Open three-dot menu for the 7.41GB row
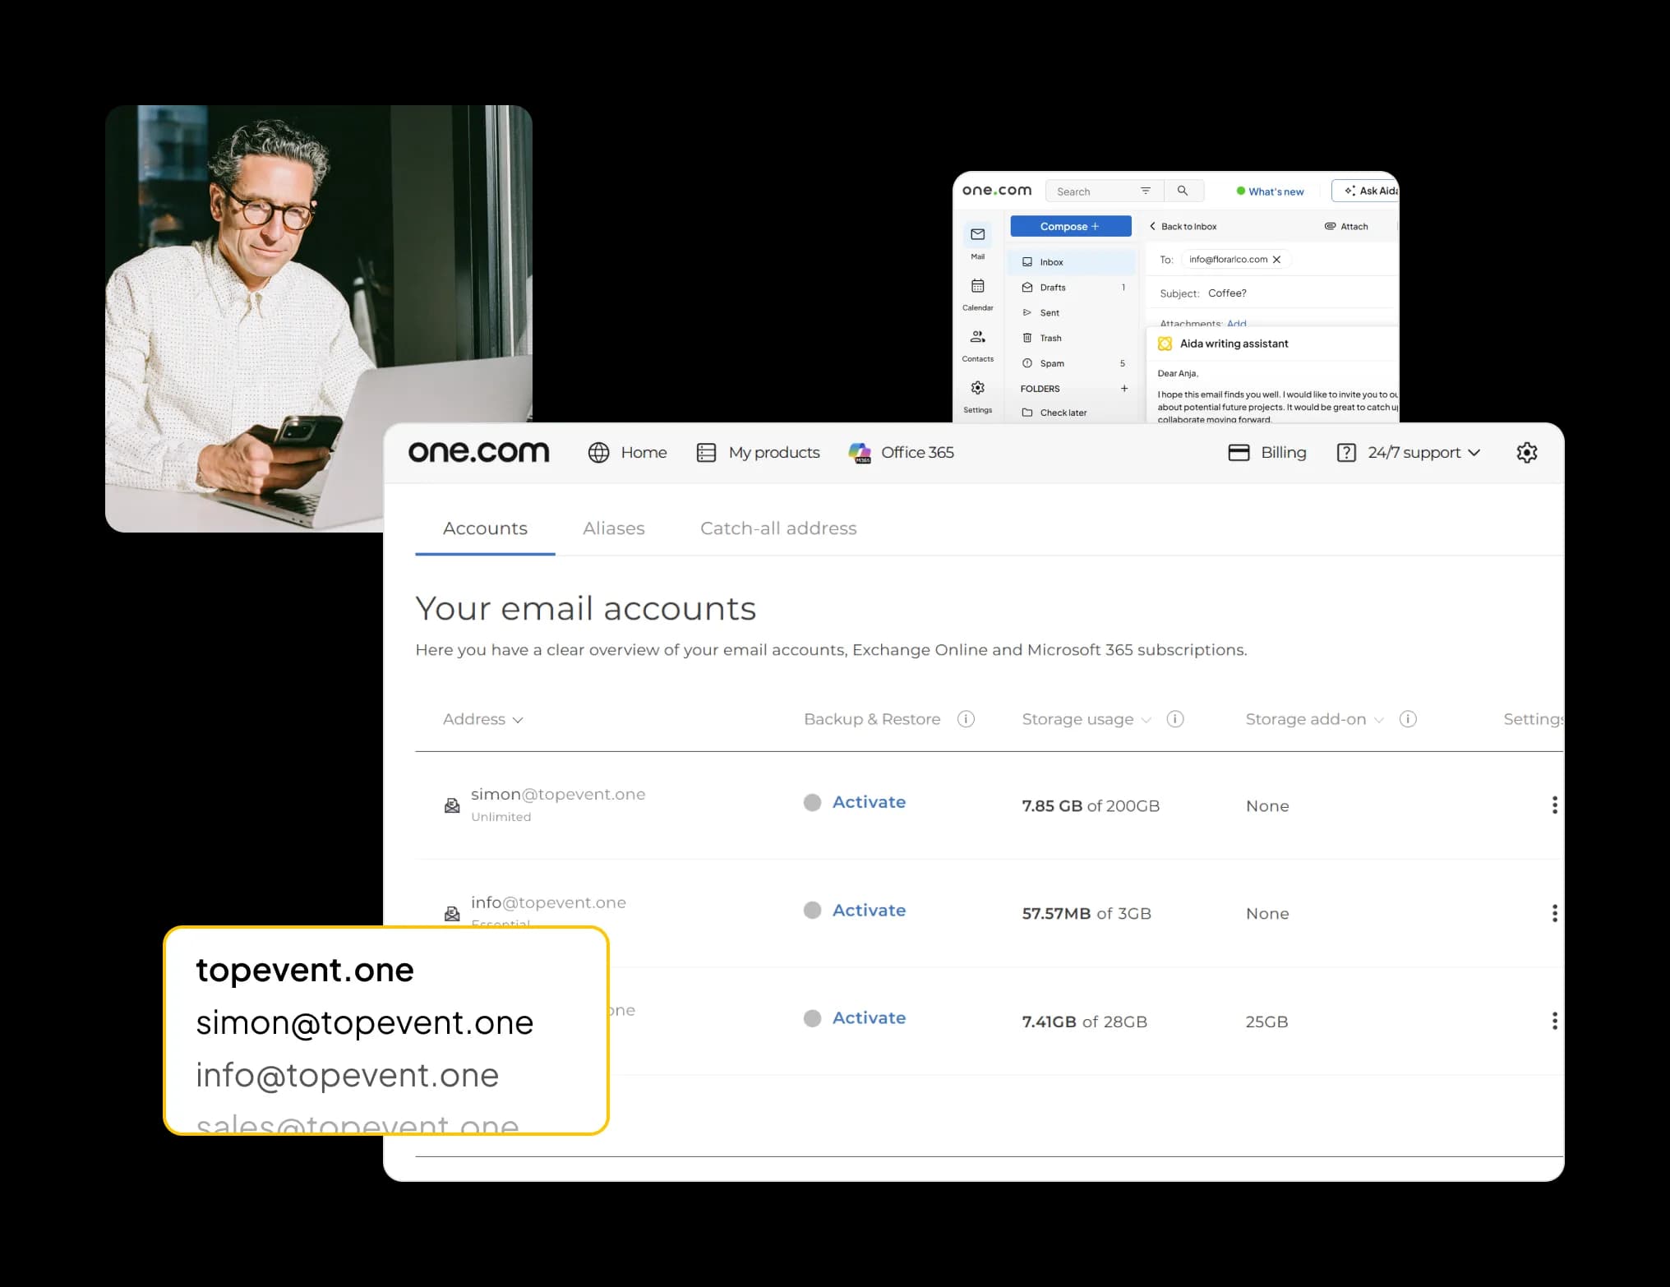Image resolution: width=1670 pixels, height=1287 pixels. 1554,1021
